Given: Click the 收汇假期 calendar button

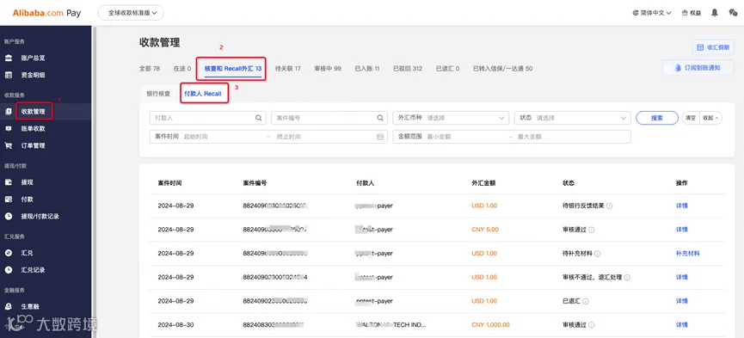Looking at the screenshot, I should tap(713, 47).
